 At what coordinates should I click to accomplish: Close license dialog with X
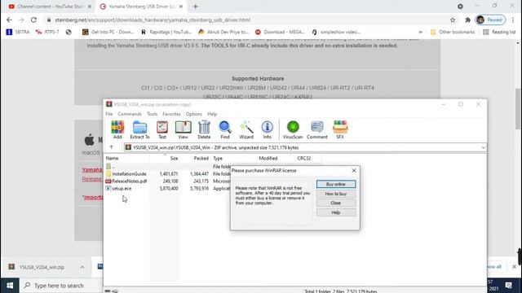pyautogui.click(x=353, y=170)
